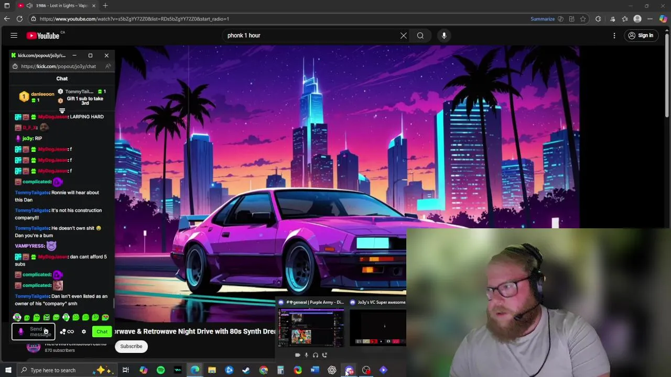
Task: Click the Summarize link in address bar
Action: point(543,19)
